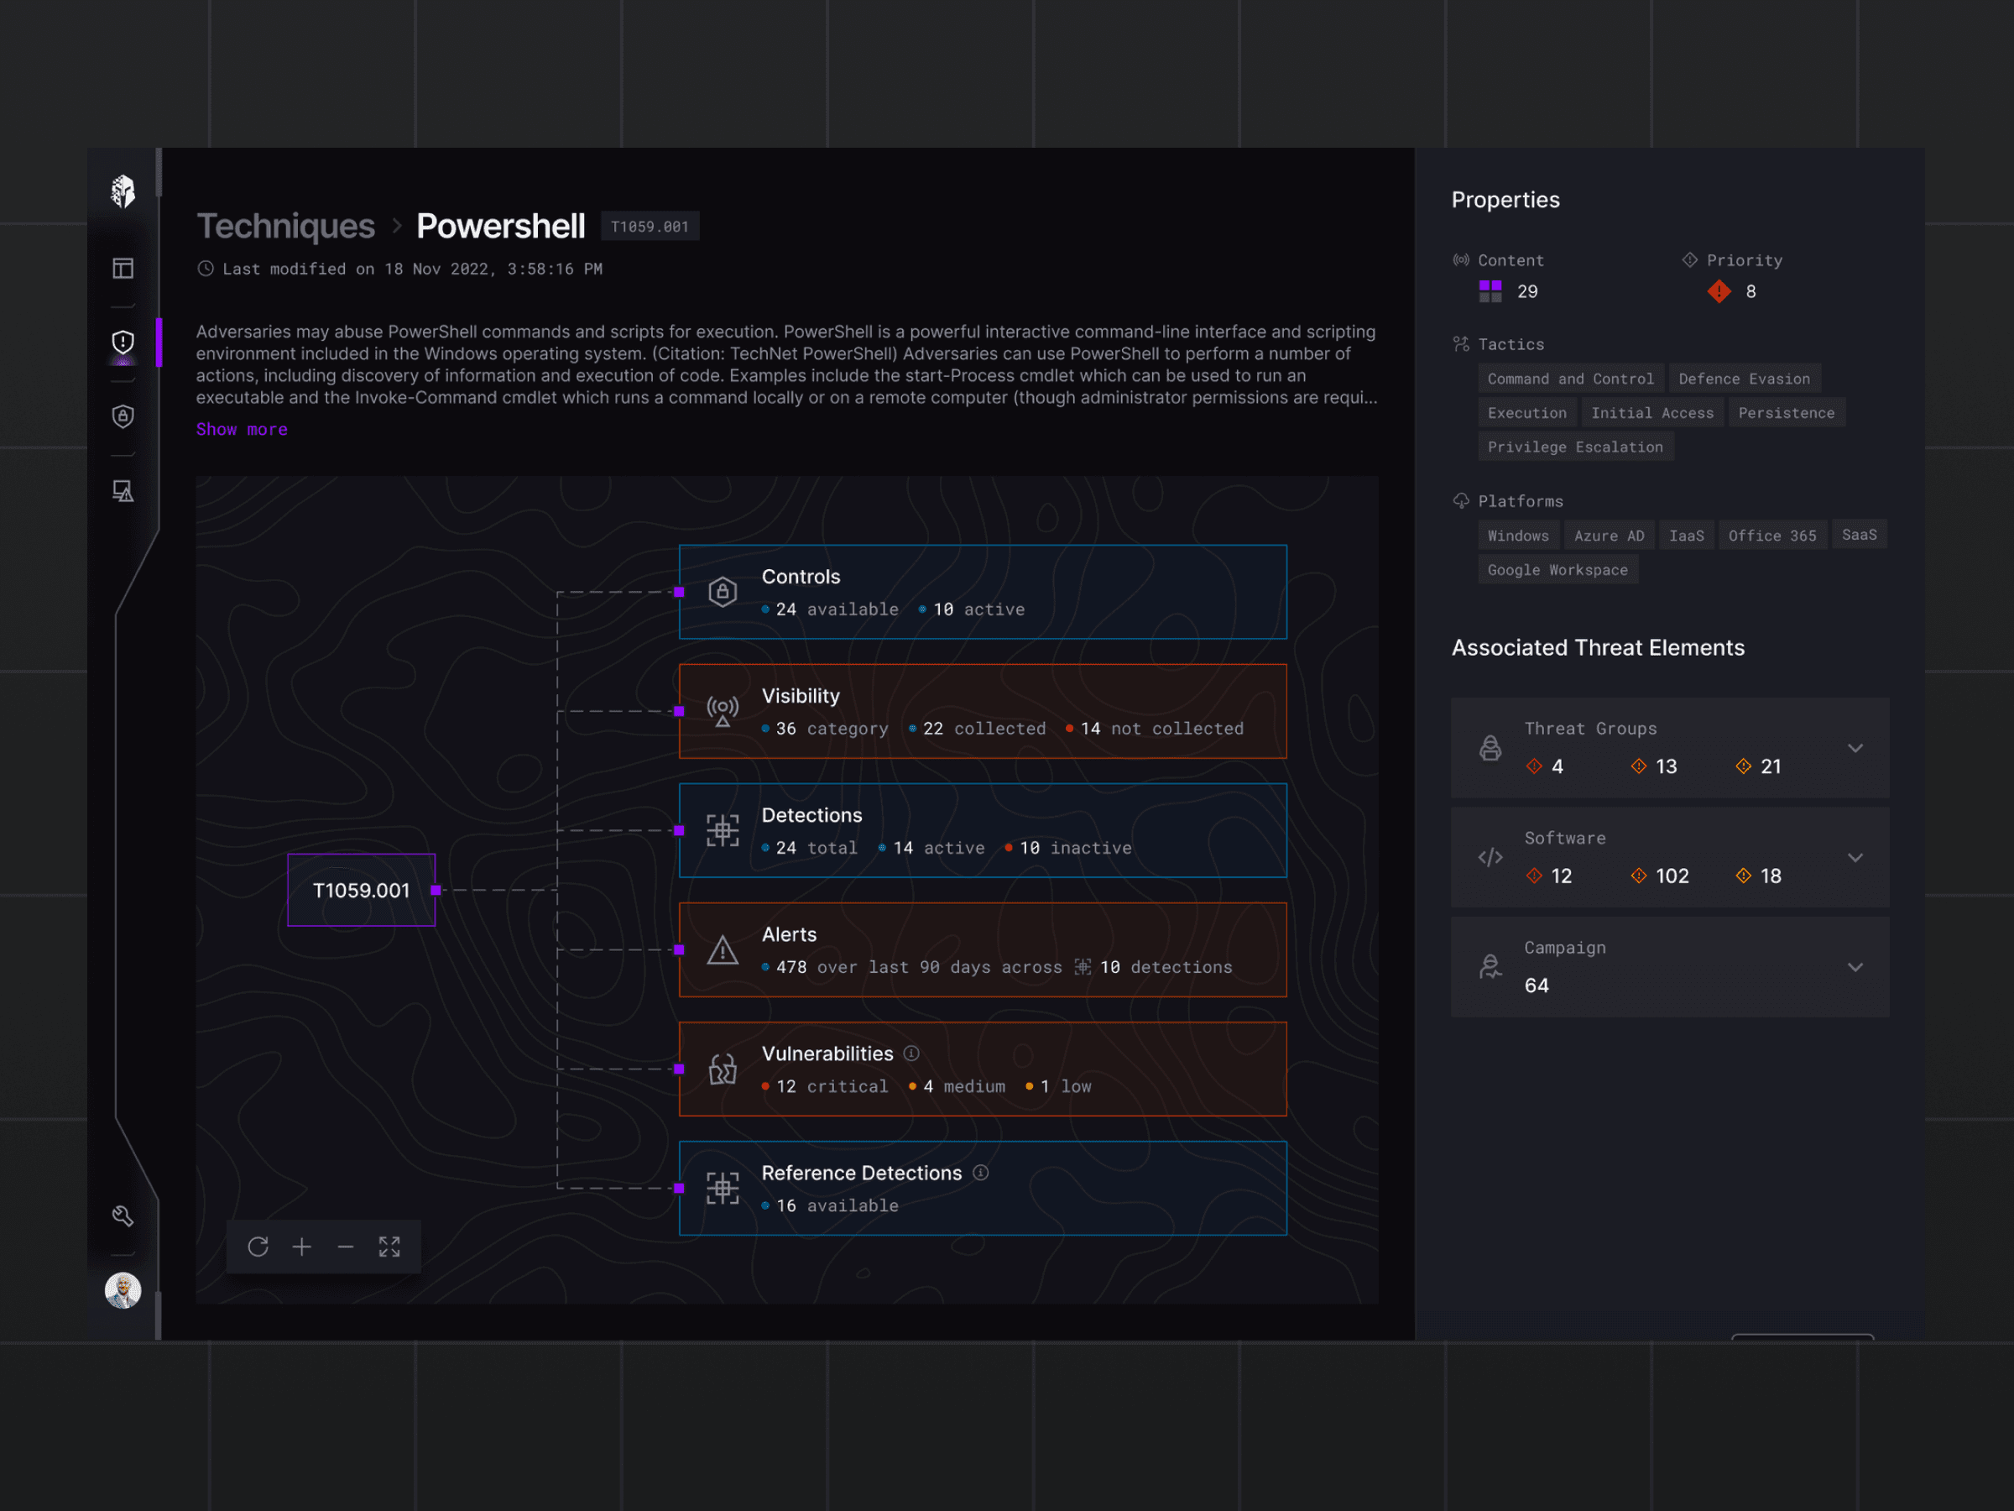
Task: Click the clock icon beside Last modified
Action: (x=206, y=269)
